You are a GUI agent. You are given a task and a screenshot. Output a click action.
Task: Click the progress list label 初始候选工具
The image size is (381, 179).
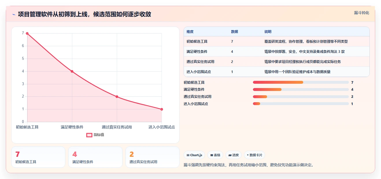click(194, 83)
